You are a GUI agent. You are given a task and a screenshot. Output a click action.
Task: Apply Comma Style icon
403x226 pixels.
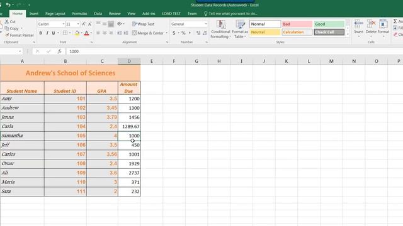(x=190, y=33)
